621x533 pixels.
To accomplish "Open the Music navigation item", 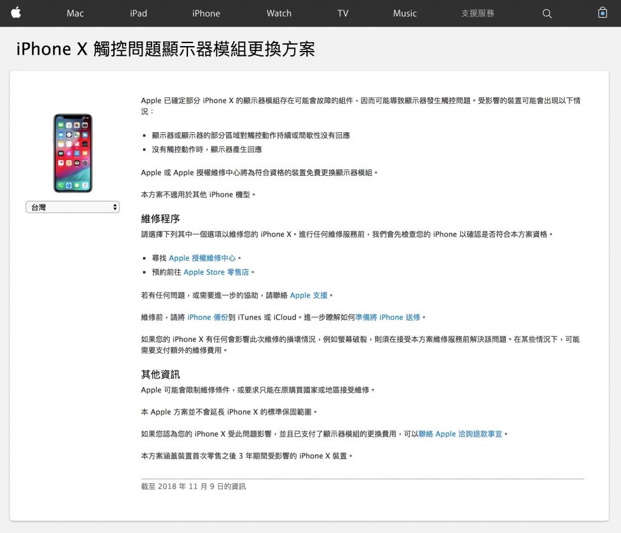I will [404, 13].
